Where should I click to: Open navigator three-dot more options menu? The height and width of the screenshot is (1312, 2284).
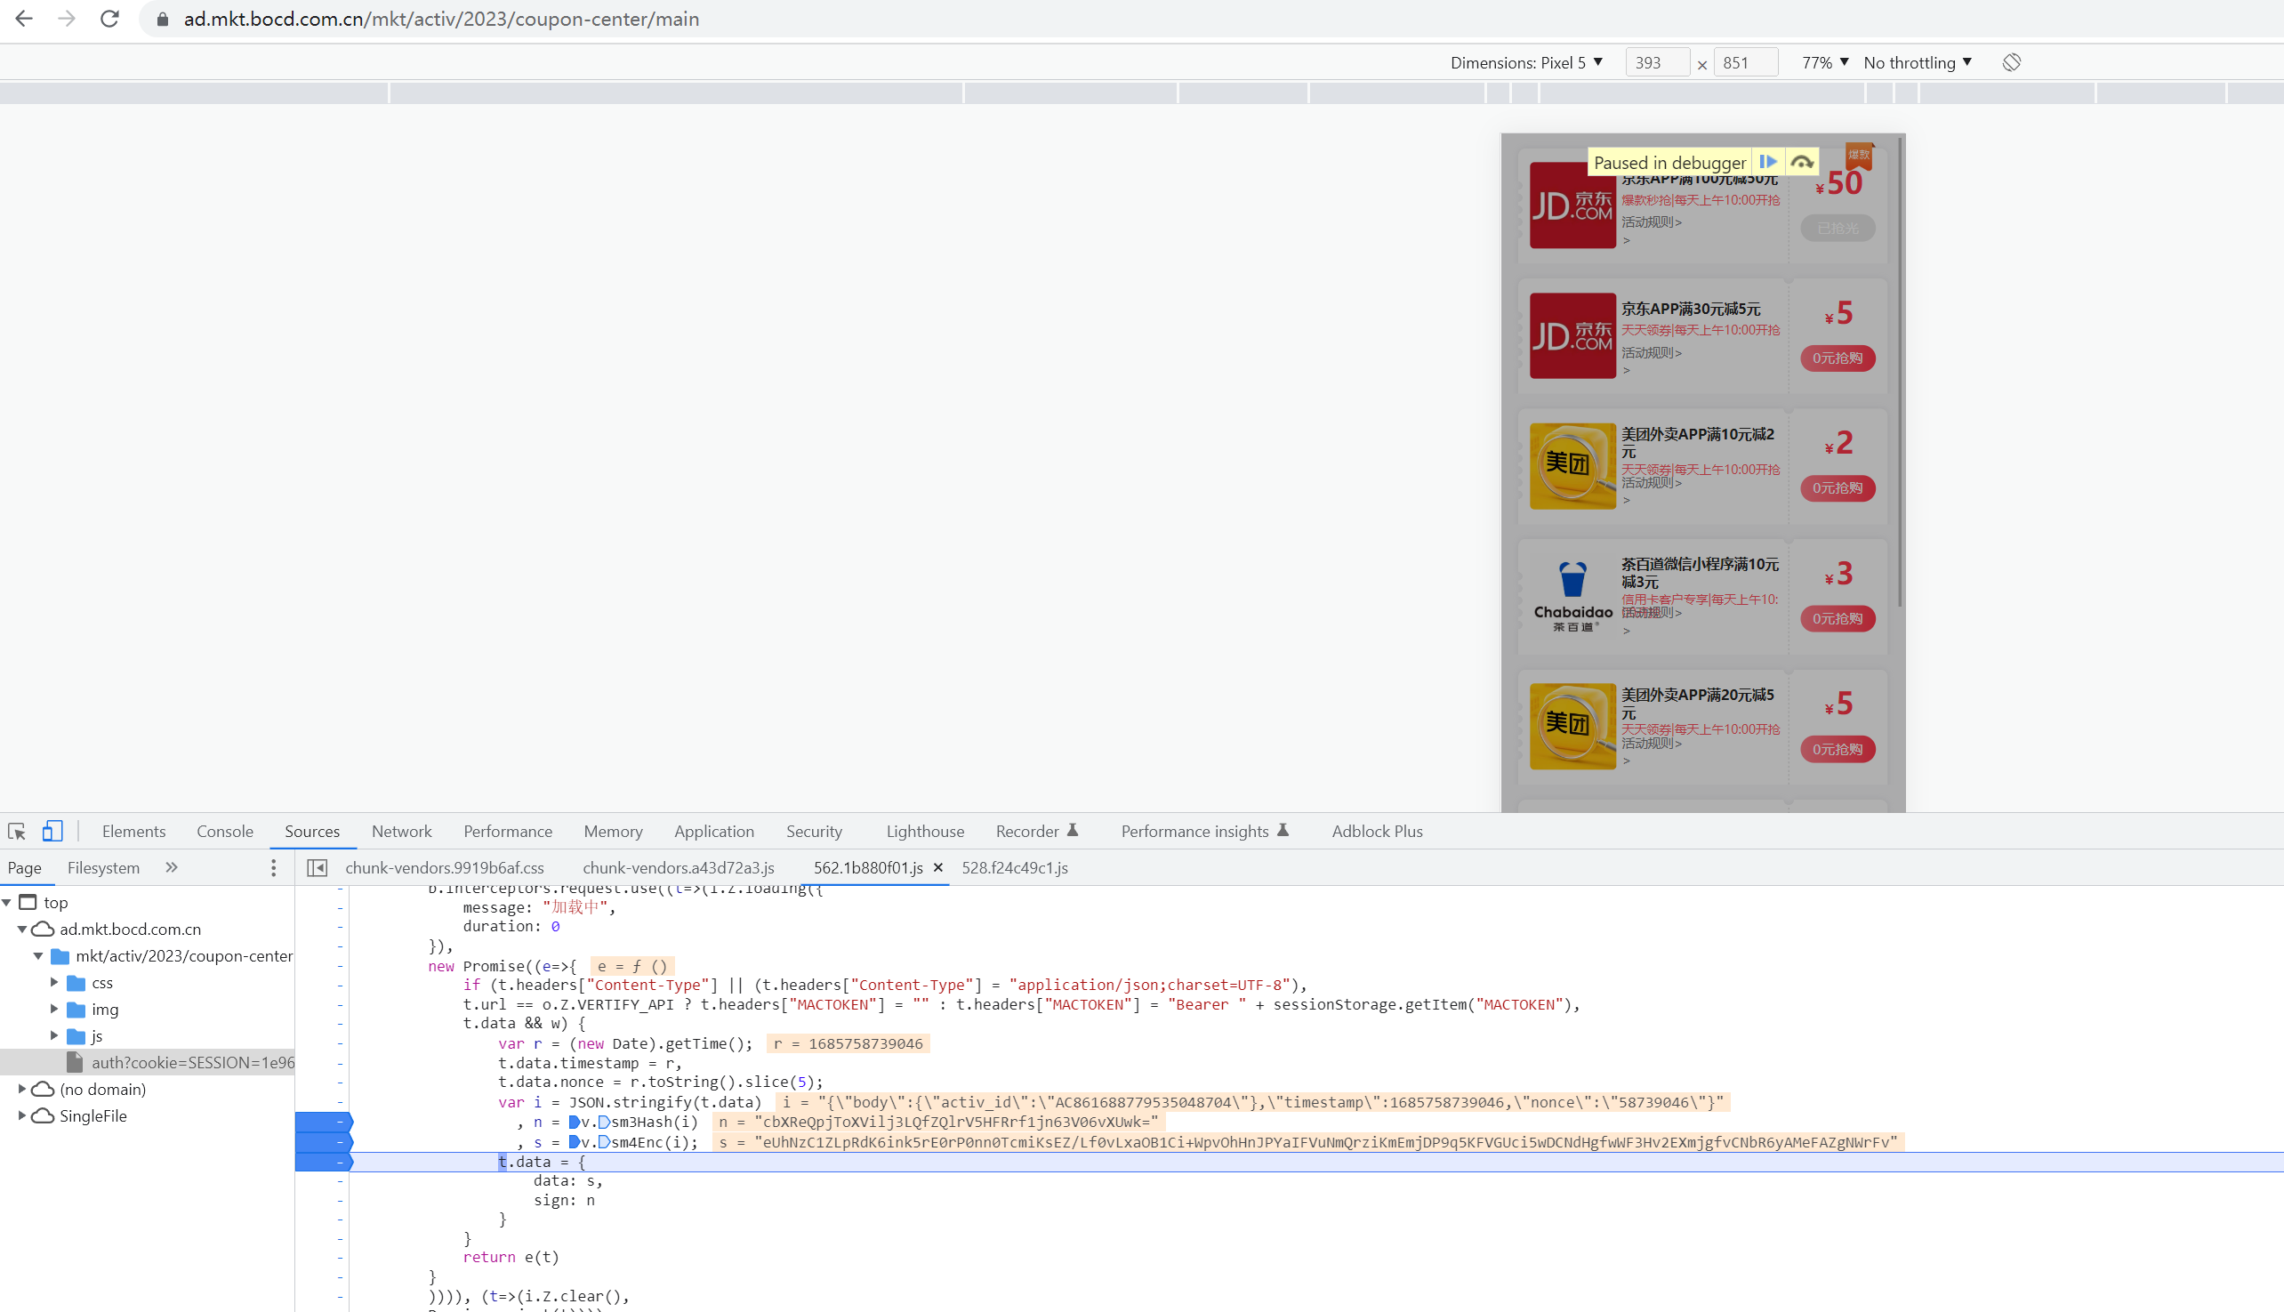[x=274, y=868]
